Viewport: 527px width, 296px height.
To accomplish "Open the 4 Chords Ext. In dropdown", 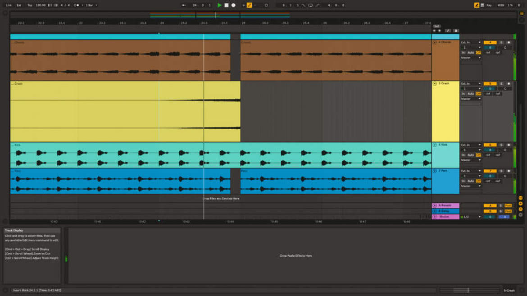I will coord(471,42).
